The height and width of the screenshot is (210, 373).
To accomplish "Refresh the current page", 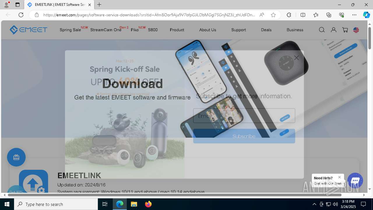I will [21, 15].
